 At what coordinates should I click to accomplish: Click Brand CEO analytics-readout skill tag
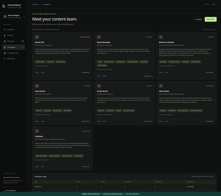tap(40, 62)
